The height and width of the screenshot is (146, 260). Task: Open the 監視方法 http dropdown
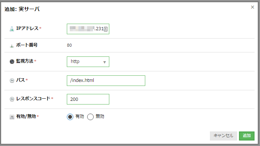pos(88,62)
